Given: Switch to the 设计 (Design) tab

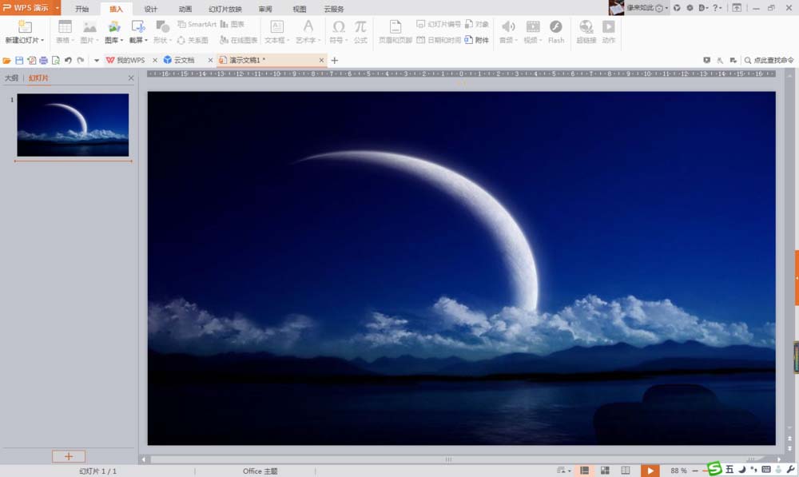Looking at the screenshot, I should click(x=151, y=9).
